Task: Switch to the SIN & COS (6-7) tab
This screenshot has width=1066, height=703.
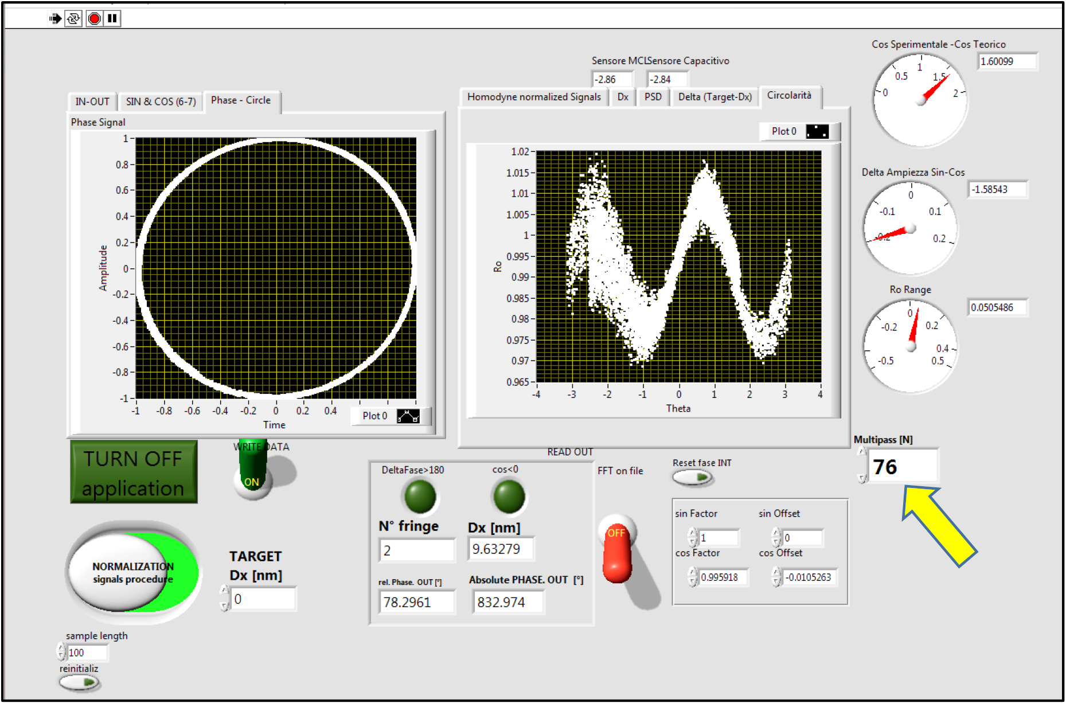Action: [161, 101]
